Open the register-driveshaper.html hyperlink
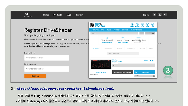Screen dimensions: 188x106 pos(65,89)
